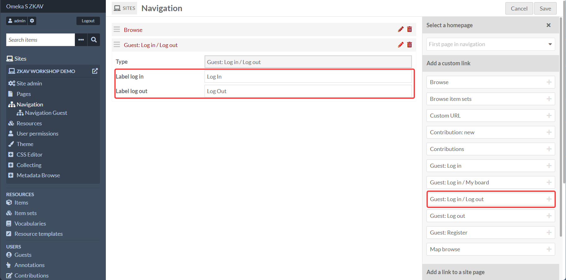Click the magnifier search button
This screenshot has width=566, height=280.
pyautogui.click(x=94, y=40)
